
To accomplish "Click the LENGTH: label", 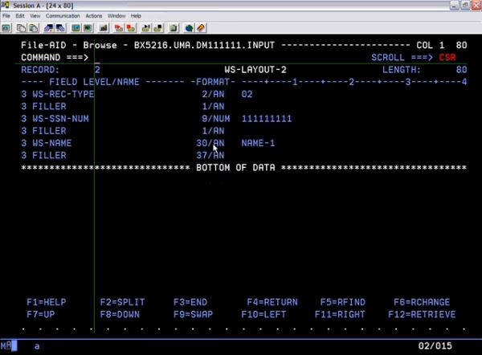I will tap(401, 70).
